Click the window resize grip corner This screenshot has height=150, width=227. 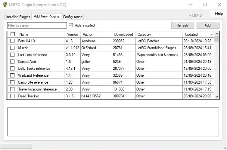pyautogui.click(x=225, y=148)
